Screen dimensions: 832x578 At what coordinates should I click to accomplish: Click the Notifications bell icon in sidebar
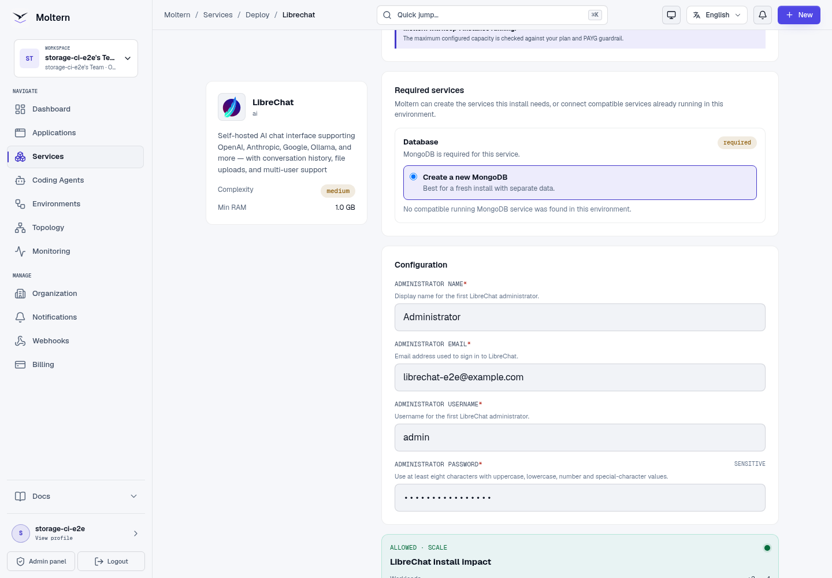pyautogui.click(x=20, y=317)
